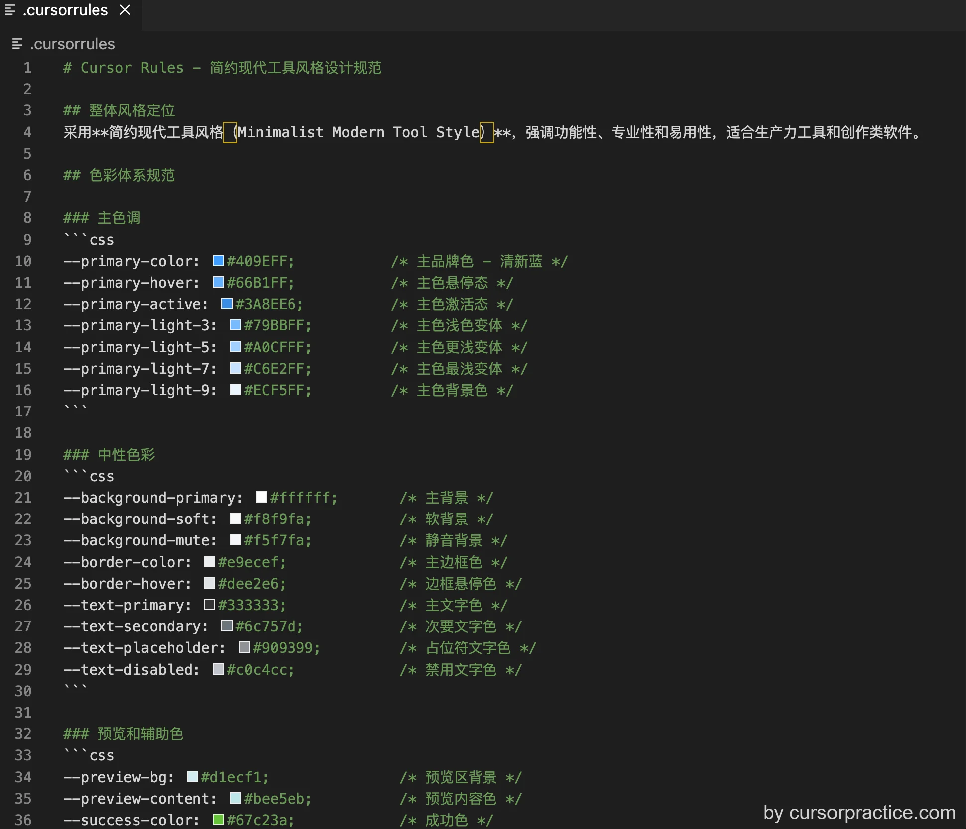Image resolution: width=966 pixels, height=829 pixels.
Task: Click the #ffffff background-primary swatch
Action: coord(261,497)
